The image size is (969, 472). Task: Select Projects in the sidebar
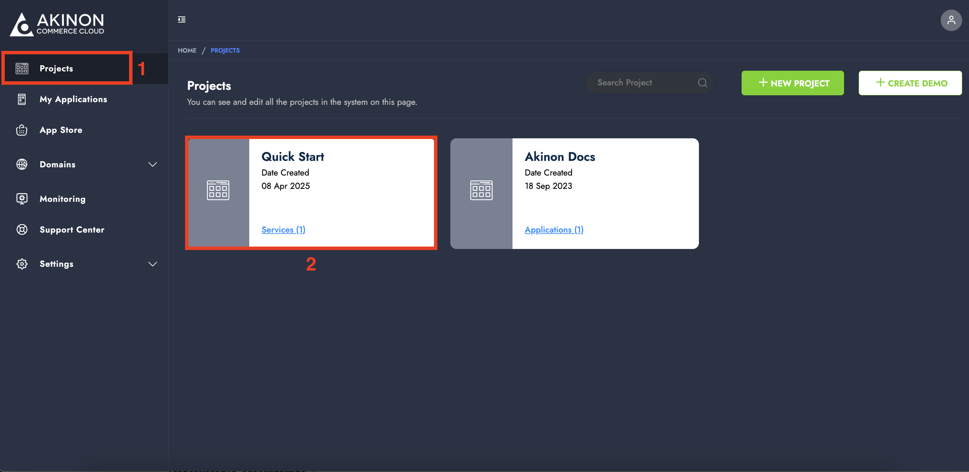coord(56,69)
